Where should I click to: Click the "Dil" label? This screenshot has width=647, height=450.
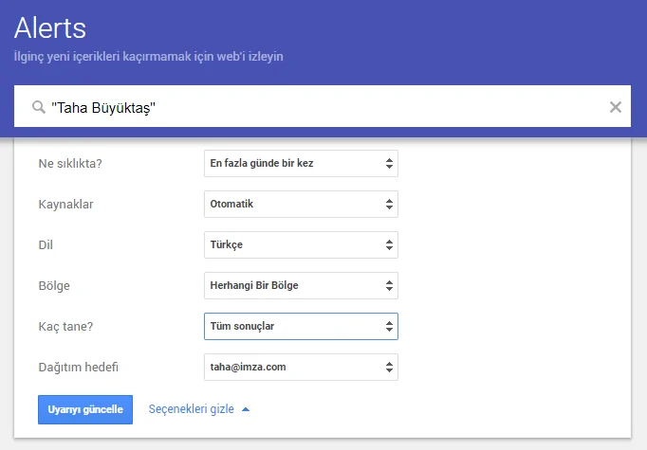coord(46,245)
